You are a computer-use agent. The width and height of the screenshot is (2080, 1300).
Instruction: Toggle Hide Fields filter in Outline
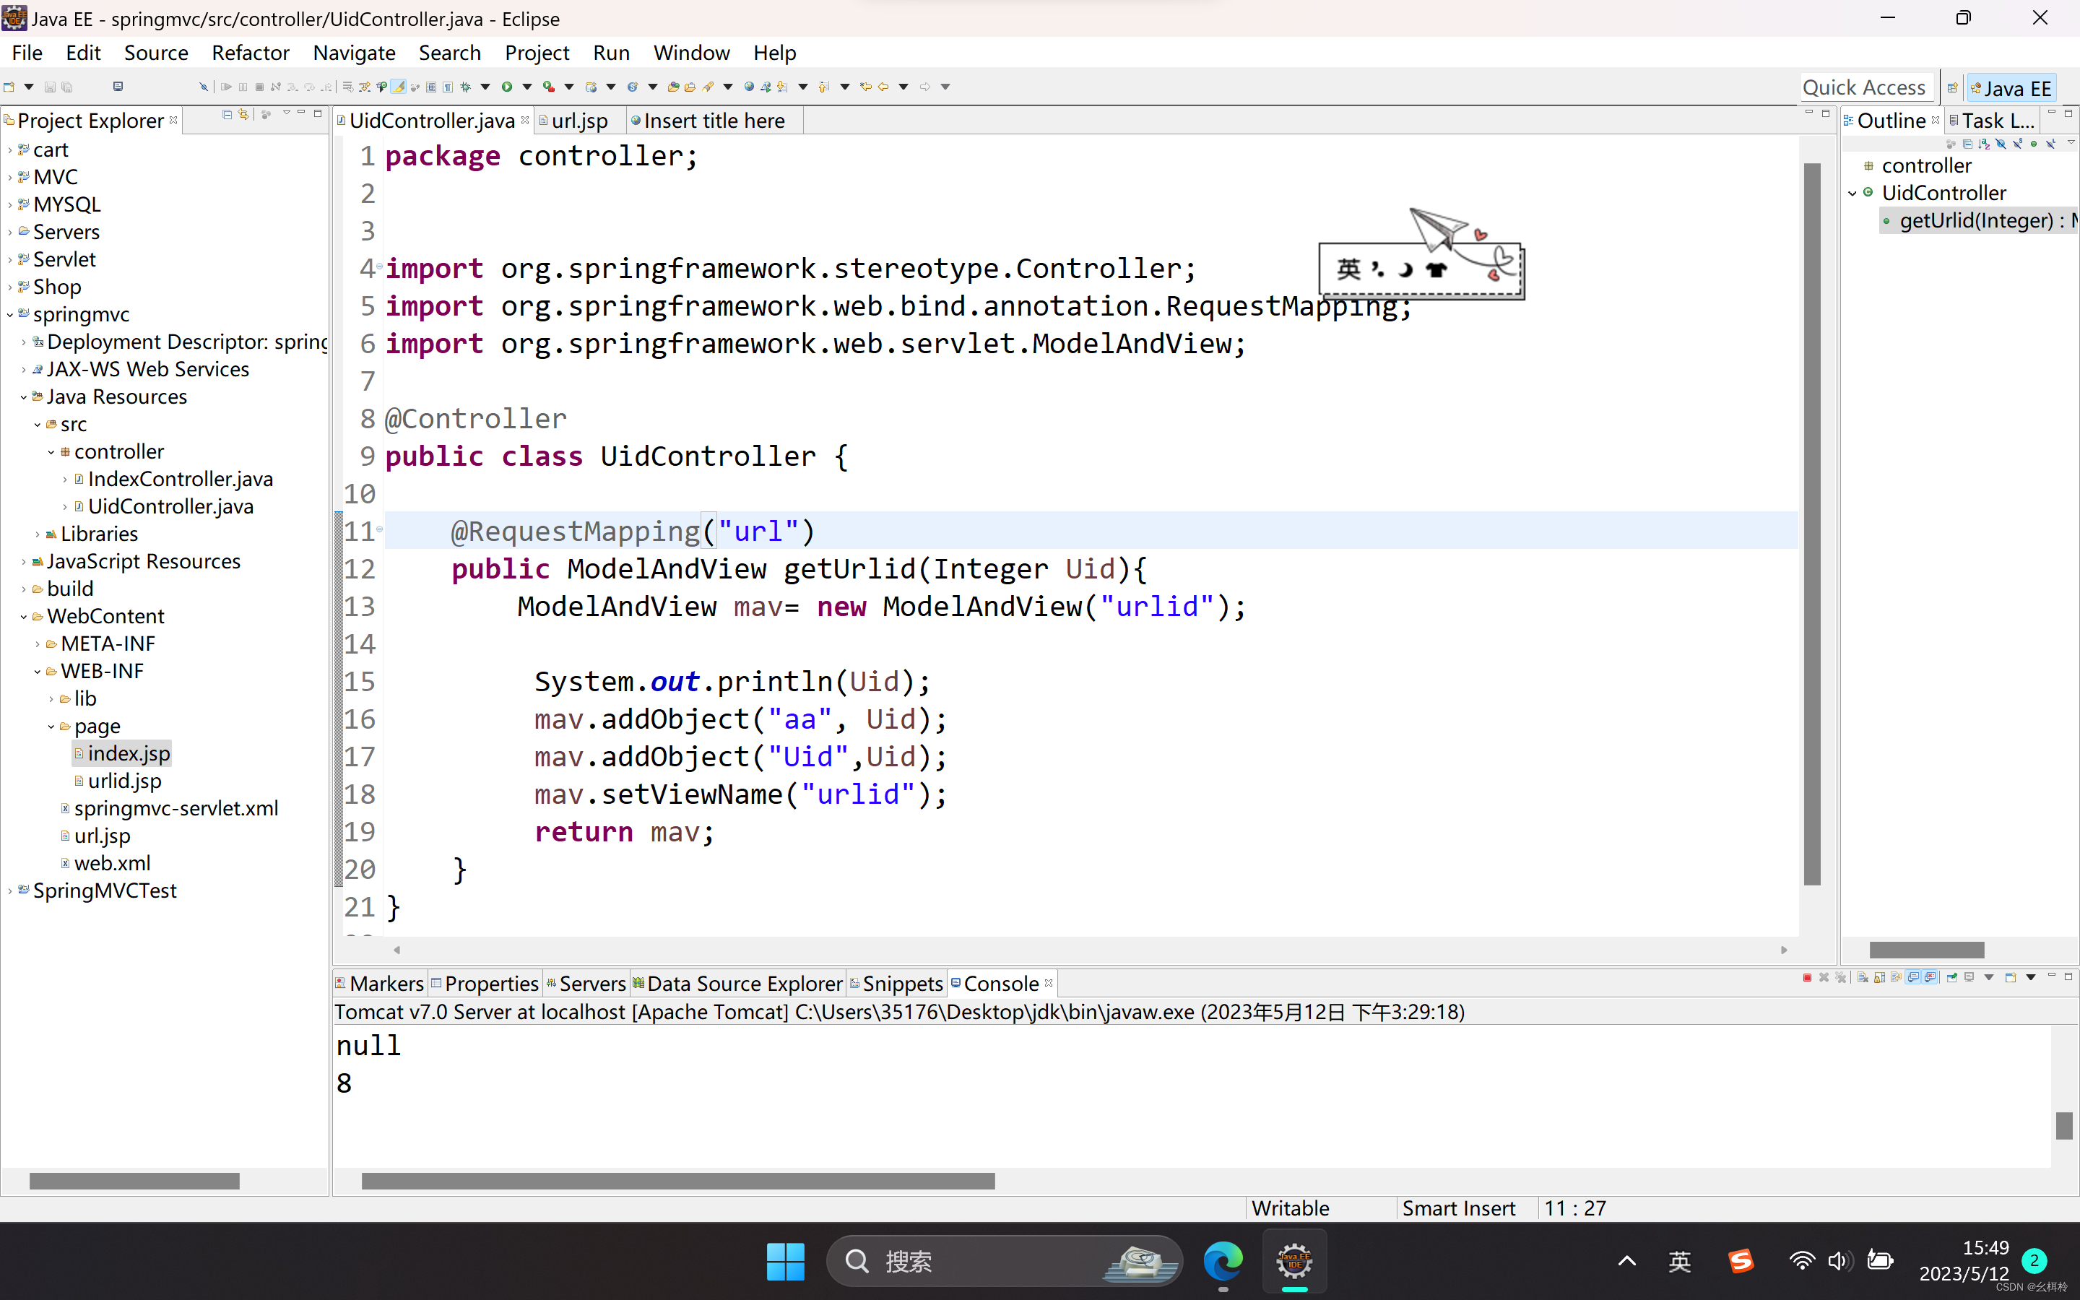(2001, 144)
